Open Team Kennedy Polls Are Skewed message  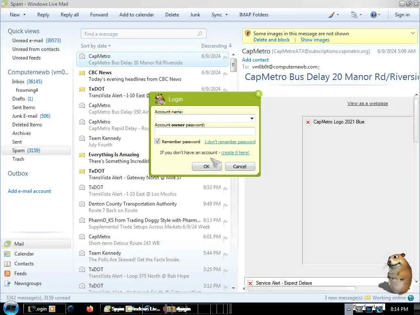153,256
